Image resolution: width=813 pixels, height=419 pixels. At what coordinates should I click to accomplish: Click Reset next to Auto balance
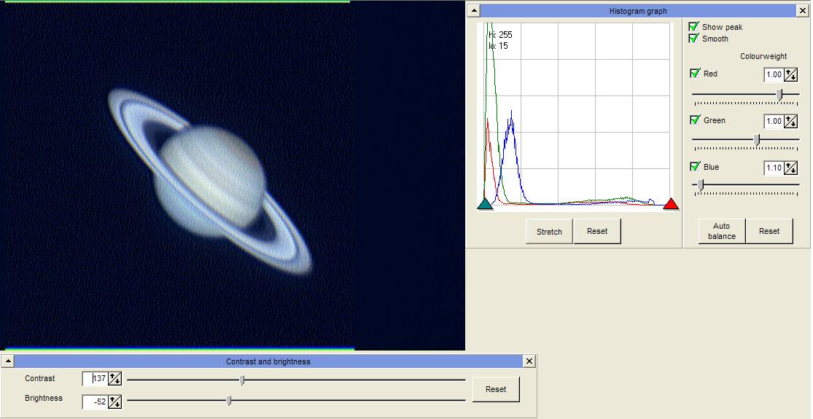pos(769,231)
